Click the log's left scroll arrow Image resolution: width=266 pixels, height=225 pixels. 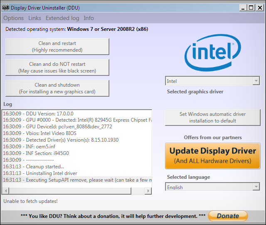click(x=6, y=191)
